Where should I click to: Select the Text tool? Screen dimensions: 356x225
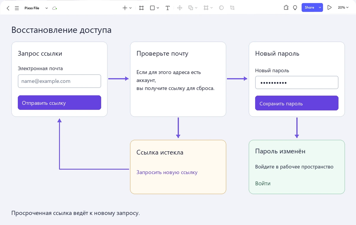pyautogui.click(x=168, y=8)
